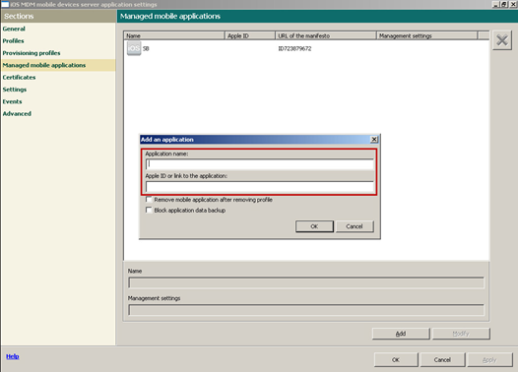This screenshot has width=518, height=372.
Task: Click the Management settings field in details pane
Action: tap(306, 310)
